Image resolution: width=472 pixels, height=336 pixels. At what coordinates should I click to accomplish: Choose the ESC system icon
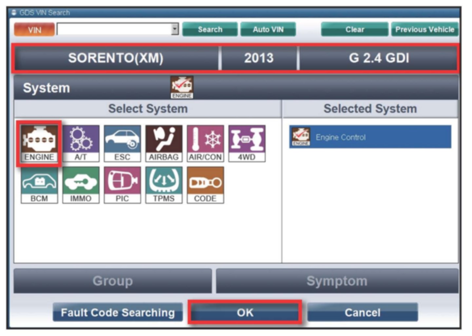point(122,143)
